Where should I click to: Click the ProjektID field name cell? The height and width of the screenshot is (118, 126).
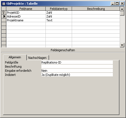(x=26, y=13)
